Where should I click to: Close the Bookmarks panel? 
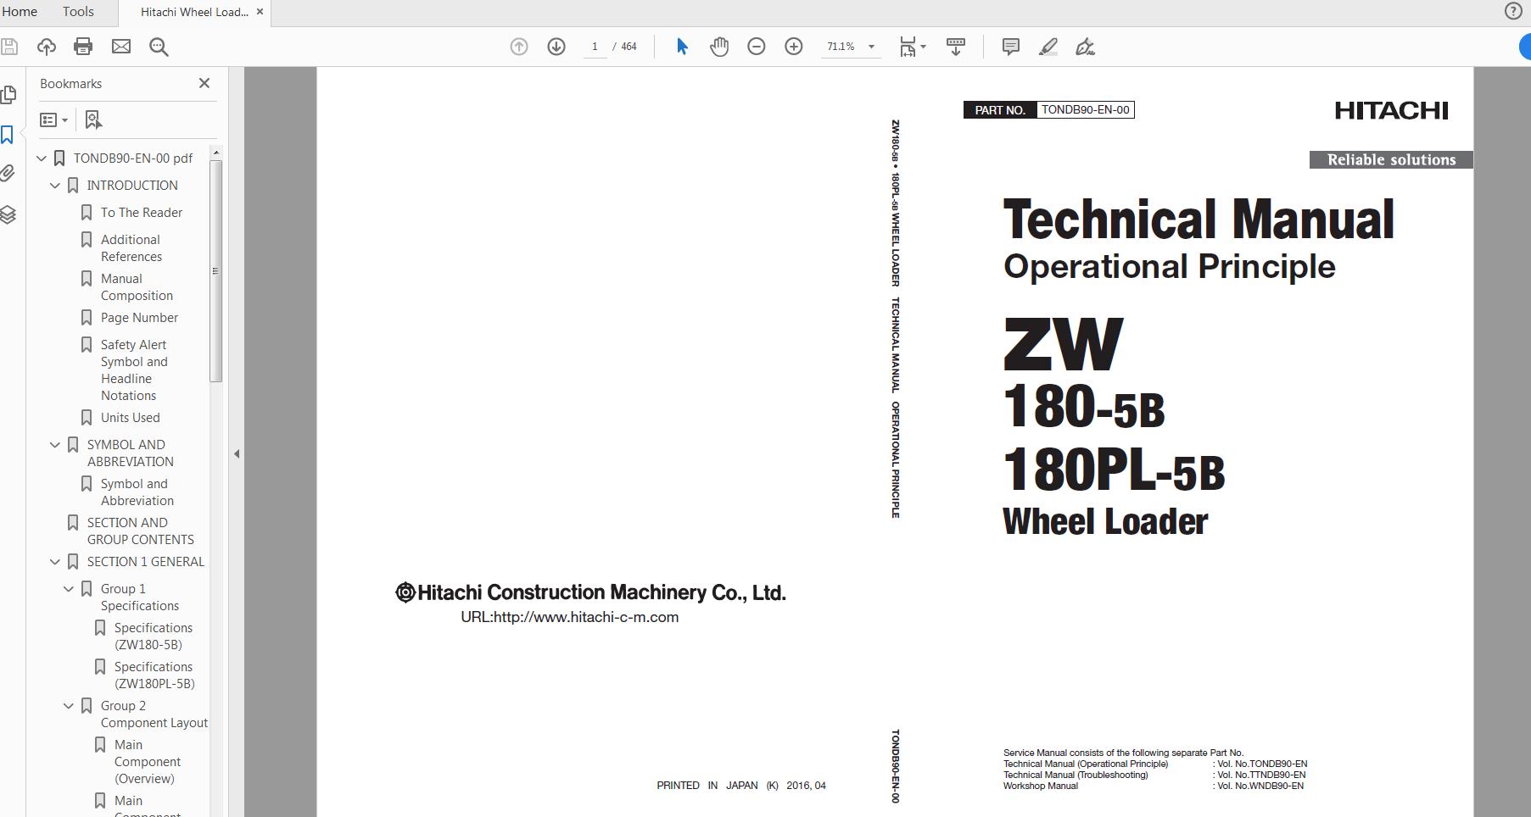click(204, 83)
